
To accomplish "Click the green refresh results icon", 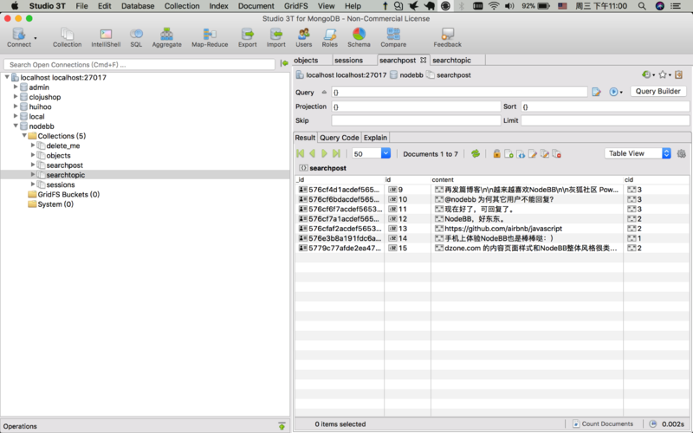I will click(475, 153).
